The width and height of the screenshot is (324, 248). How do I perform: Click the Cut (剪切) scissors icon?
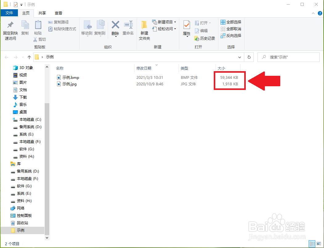pyautogui.click(x=35, y=39)
